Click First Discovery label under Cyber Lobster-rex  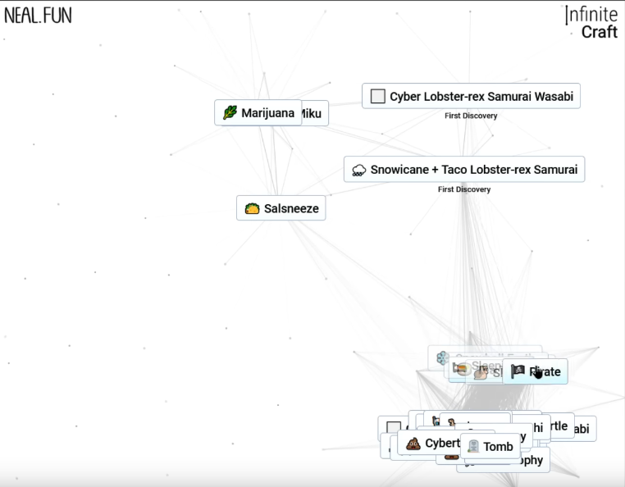[471, 116]
